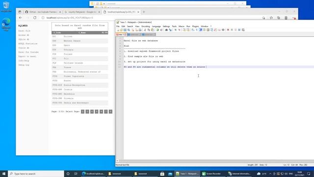Click the line '2. find sample xls file in web'
Screen dimensions: 314x177
(143, 57)
